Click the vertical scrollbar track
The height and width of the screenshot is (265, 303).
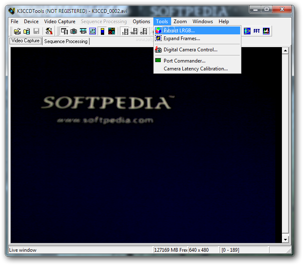(x=285, y=144)
